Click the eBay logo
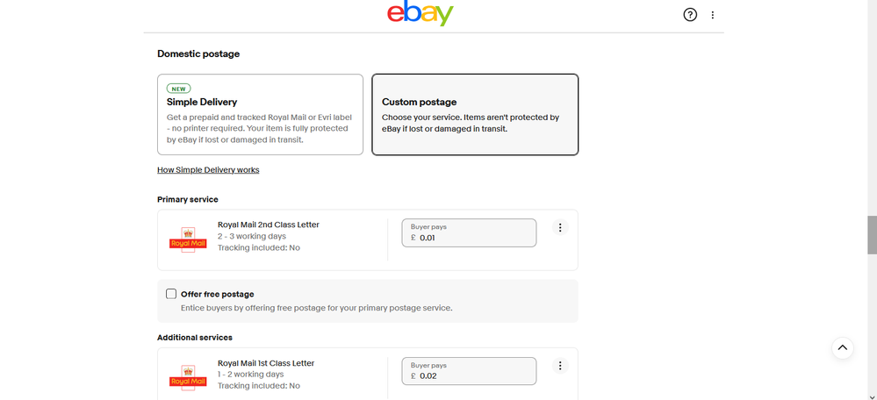Screen dimensions: 877x400 (421, 14)
